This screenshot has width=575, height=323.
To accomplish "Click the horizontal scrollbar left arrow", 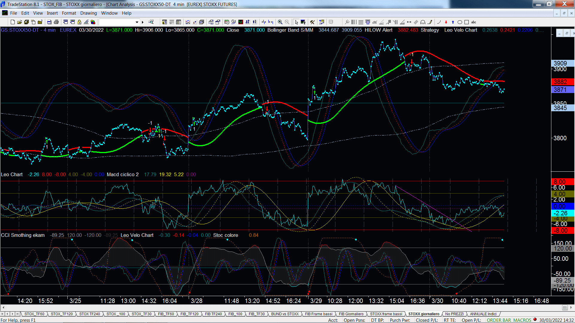I will (3, 307).
